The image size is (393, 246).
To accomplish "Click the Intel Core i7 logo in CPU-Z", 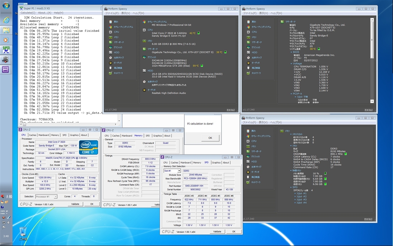I will pos(88,146).
